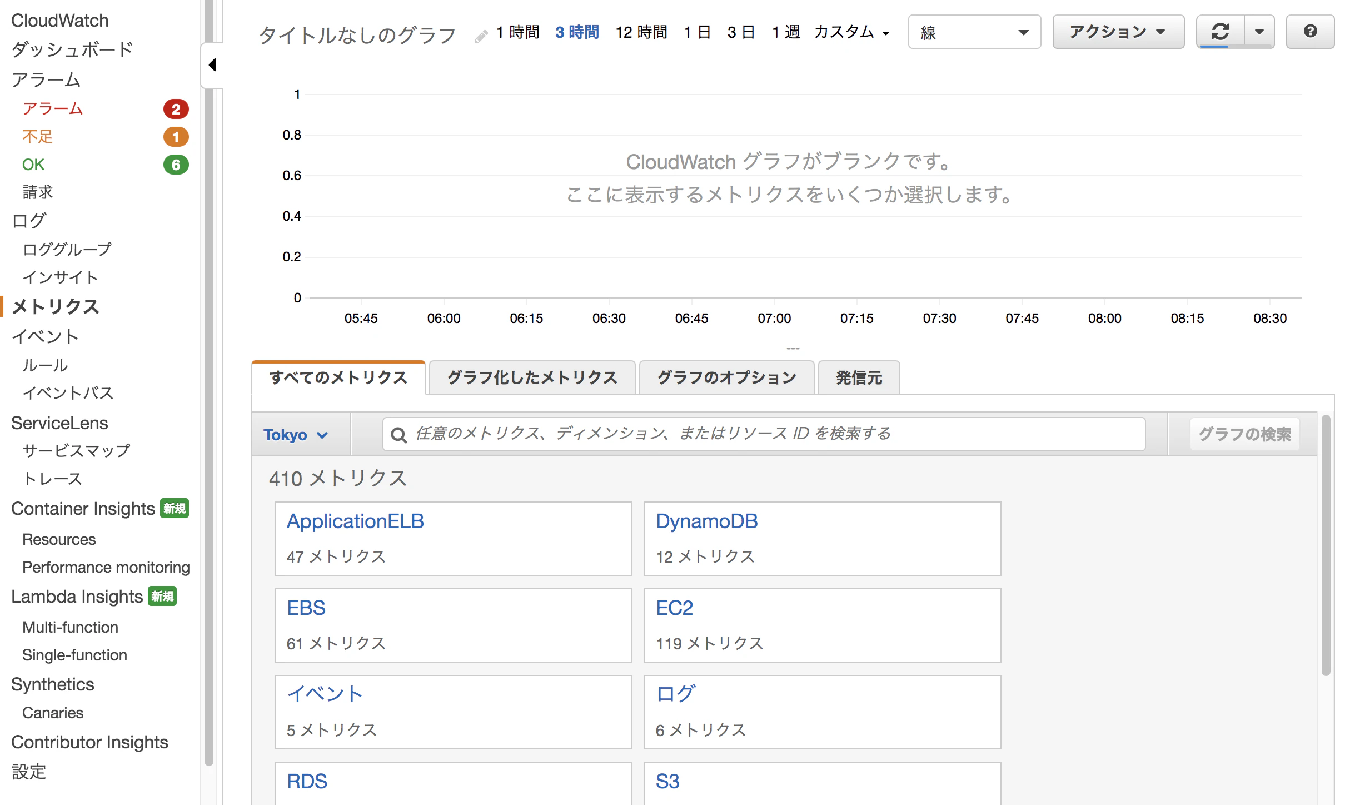Open Container Insights Resources
This screenshot has width=1345, height=805.
(x=59, y=539)
